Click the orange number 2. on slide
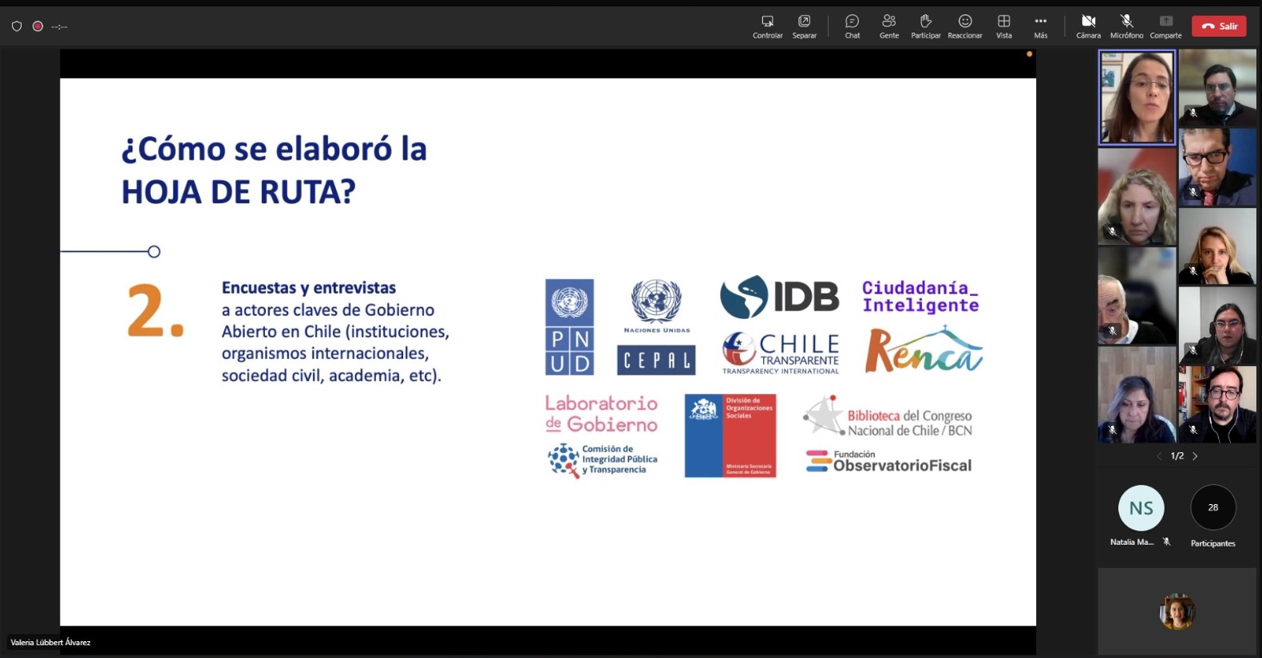 pyautogui.click(x=156, y=311)
